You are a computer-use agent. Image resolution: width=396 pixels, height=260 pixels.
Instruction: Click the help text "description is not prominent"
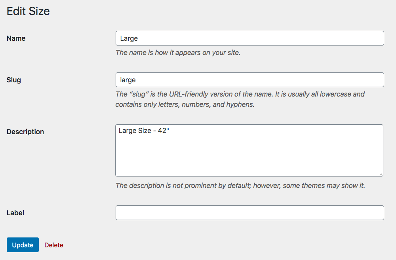coord(240,186)
